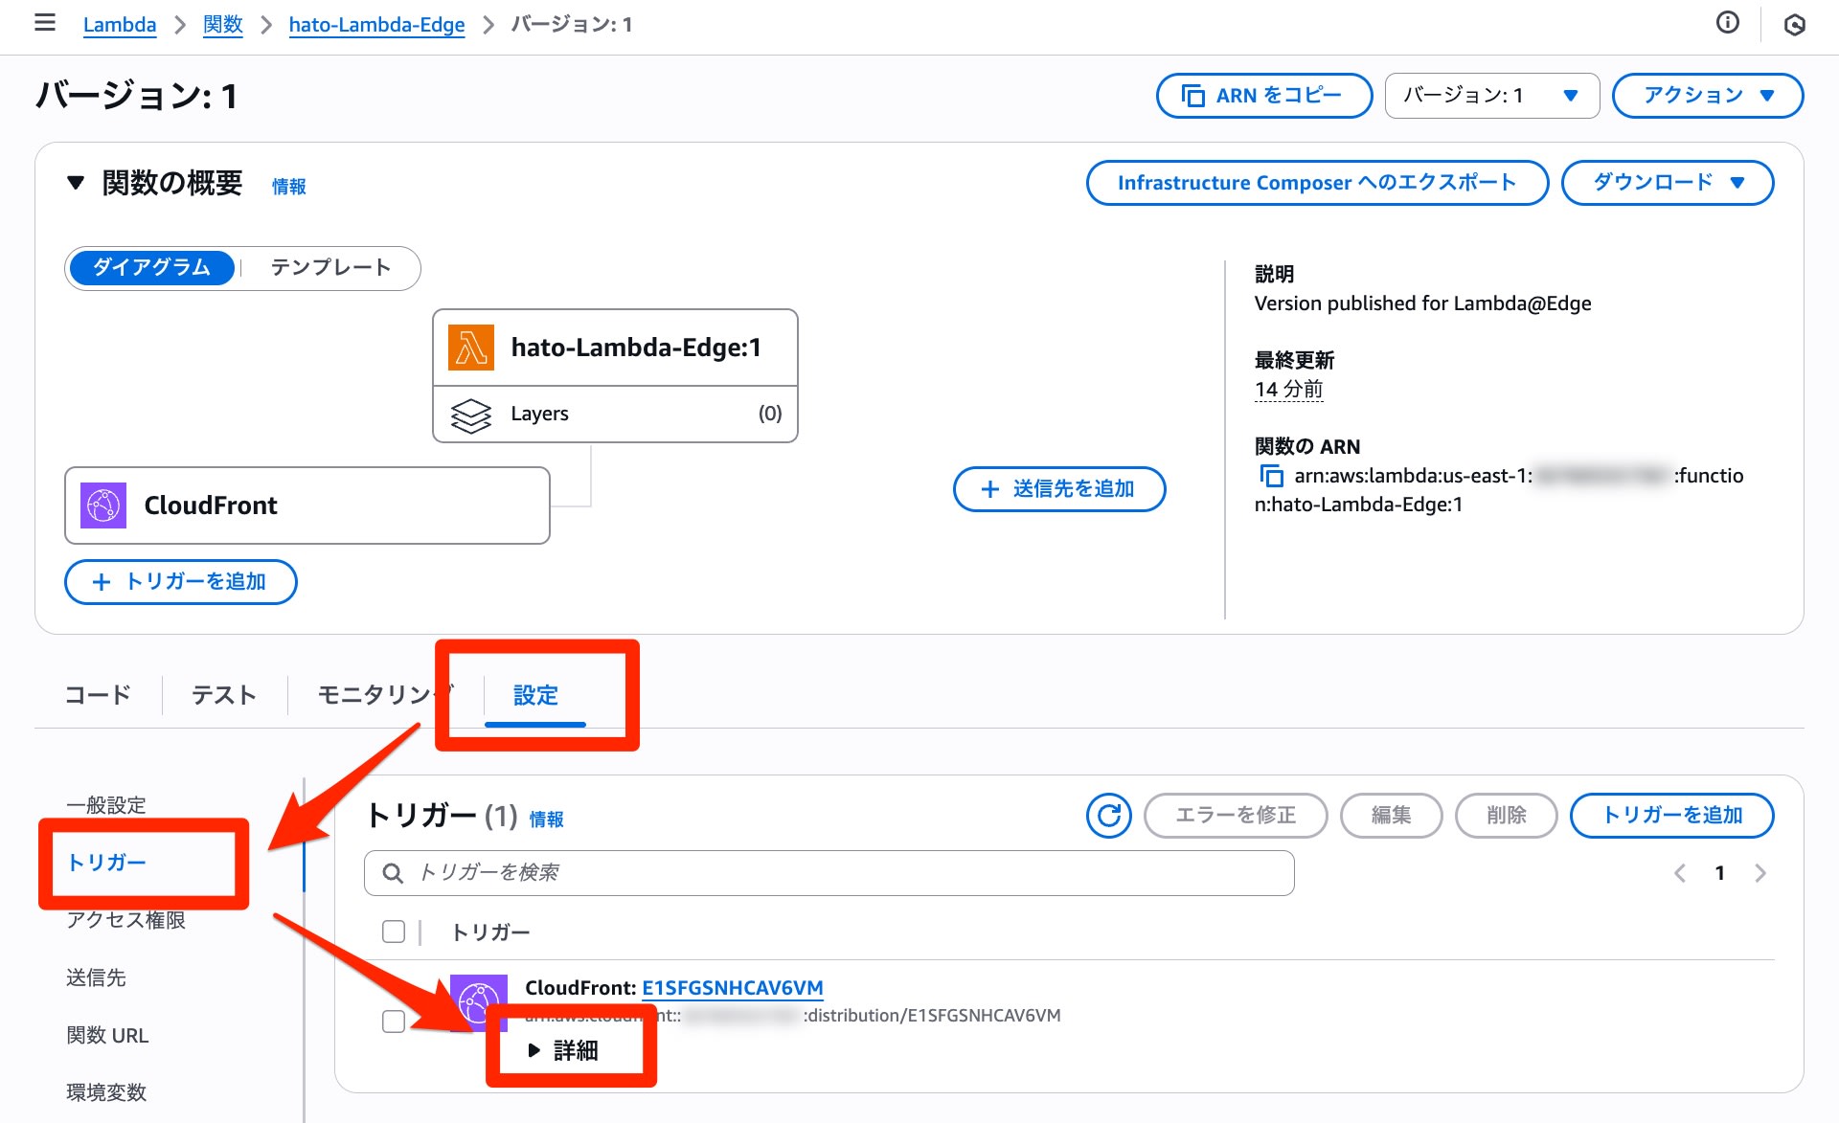Screen dimensions: 1839x1123
Task: Open Function URL (関数 URL) in sidebar
Action: point(107,1035)
